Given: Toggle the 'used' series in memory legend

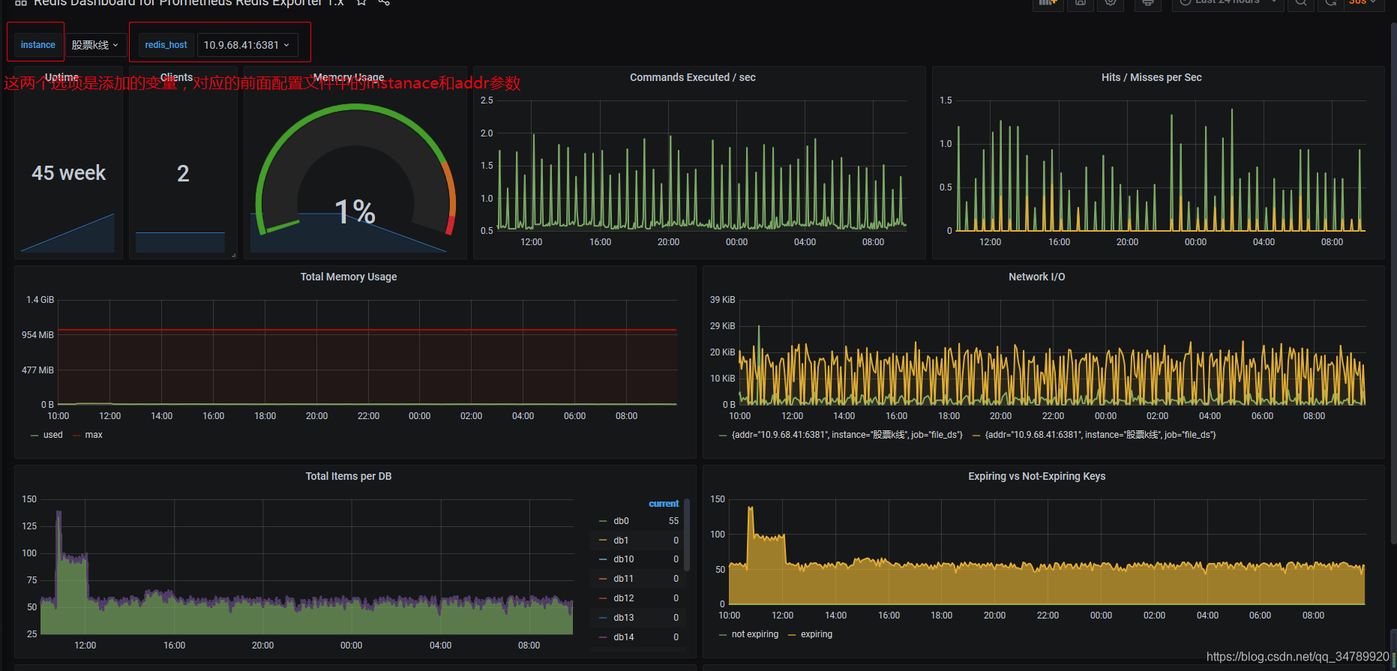Looking at the screenshot, I should (52, 435).
